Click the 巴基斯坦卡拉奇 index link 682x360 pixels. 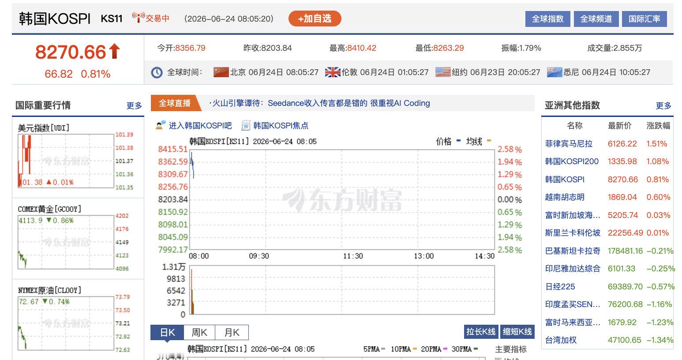point(573,251)
